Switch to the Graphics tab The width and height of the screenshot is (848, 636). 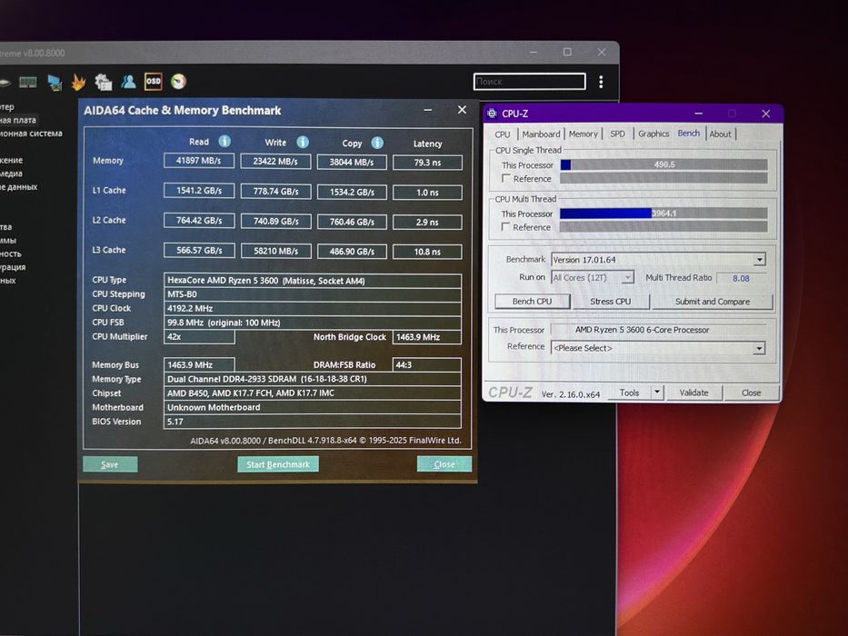click(x=653, y=134)
